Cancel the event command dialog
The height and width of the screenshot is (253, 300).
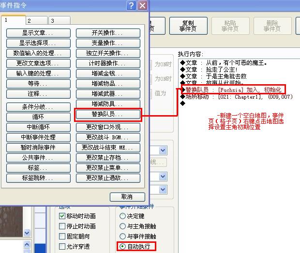click(x=127, y=197)
